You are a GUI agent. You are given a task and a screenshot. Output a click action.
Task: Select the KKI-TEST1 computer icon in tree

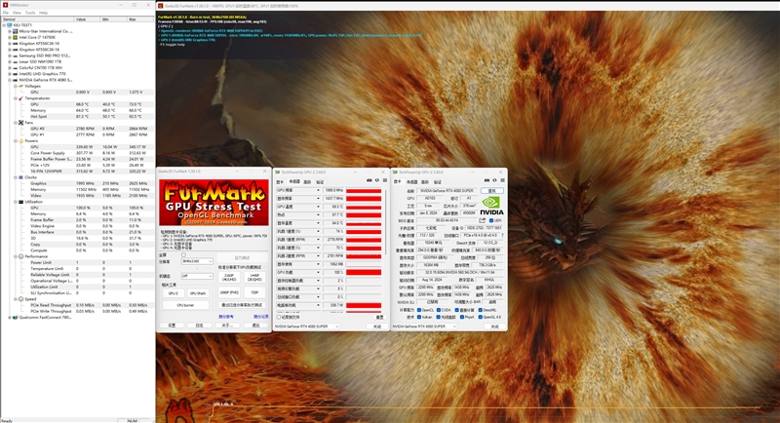10,24
